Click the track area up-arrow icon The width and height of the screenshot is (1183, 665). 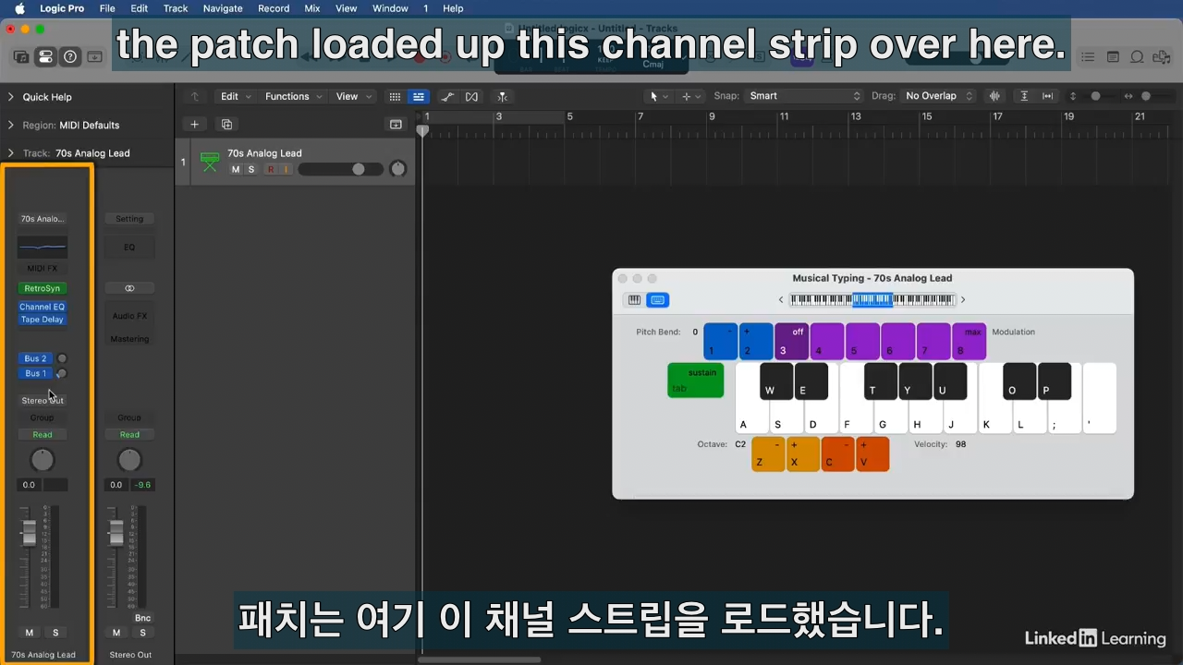coord(194,96)
